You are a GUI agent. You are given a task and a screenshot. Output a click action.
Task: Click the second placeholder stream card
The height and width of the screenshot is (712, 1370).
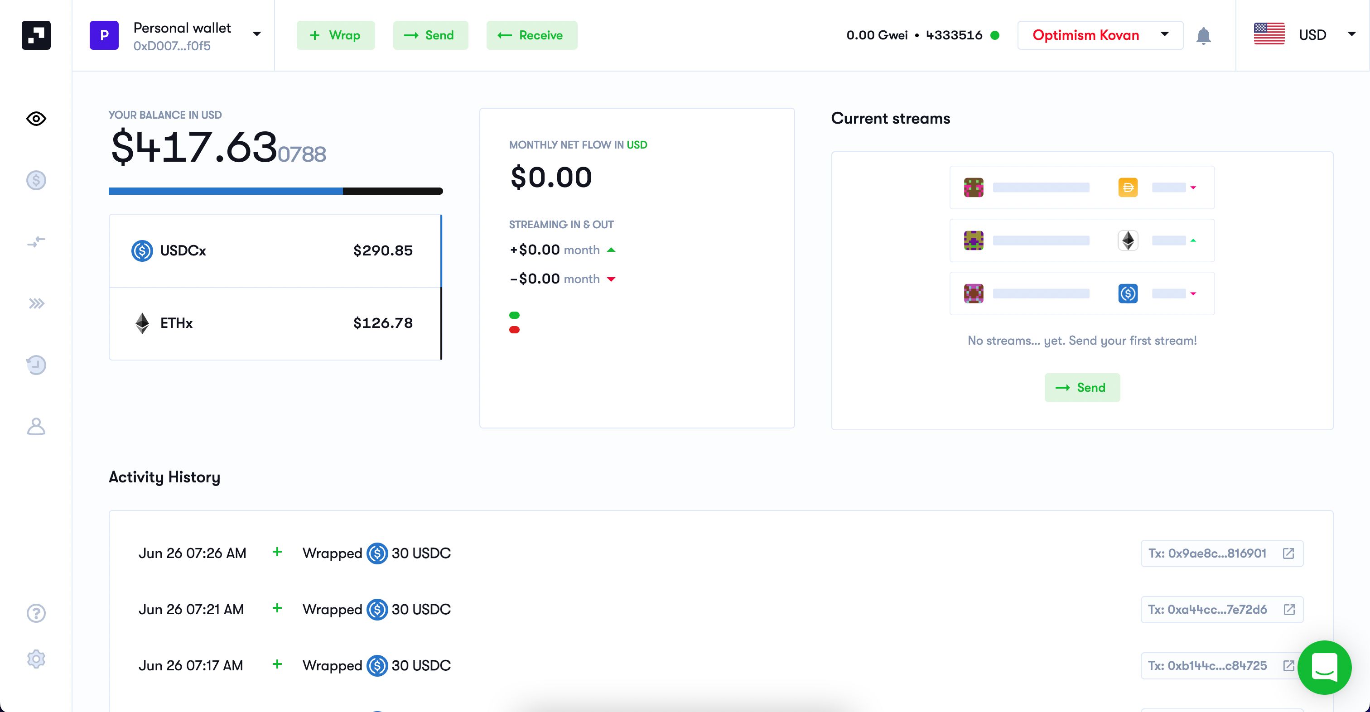[x=1082, y=241]
